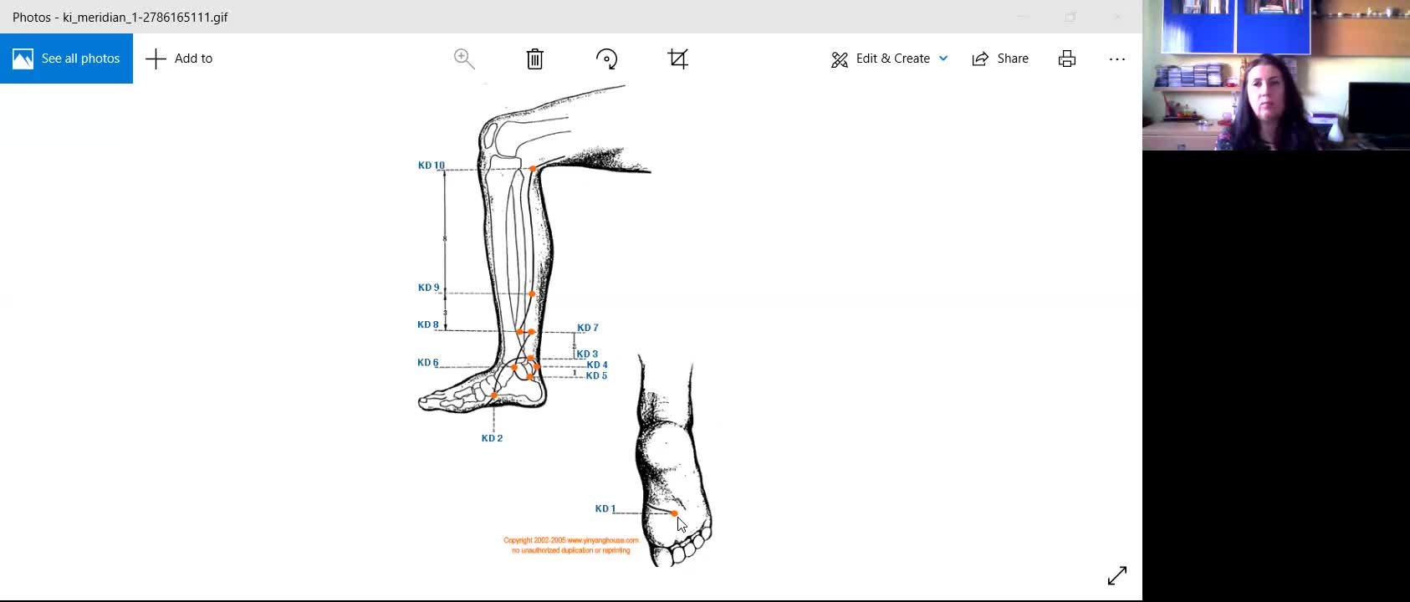Open the crop tool
Screen dimensions: 1410x602
point(678,59)
